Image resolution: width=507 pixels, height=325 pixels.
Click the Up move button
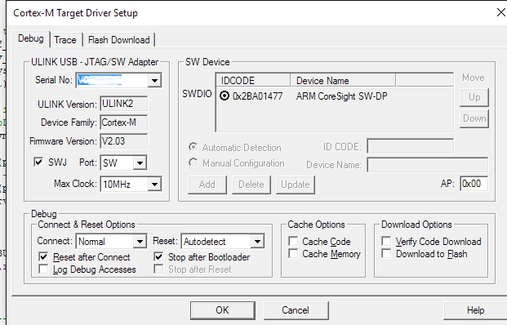pyautogui.click(x=474, y=97)
